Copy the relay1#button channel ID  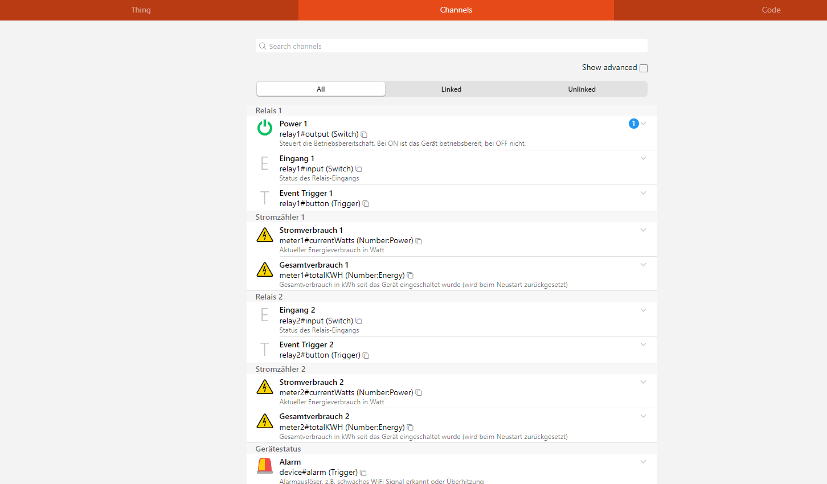pos(366,204)
